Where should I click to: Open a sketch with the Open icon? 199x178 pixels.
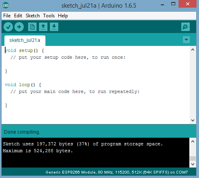coord(43,27)
